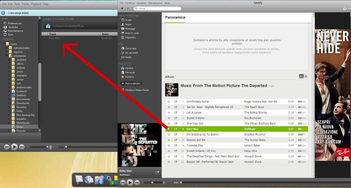The height and width of the screenshot is (188, 351).
Task: Launch Cerca App under the APP section
Action: point(131,48)
